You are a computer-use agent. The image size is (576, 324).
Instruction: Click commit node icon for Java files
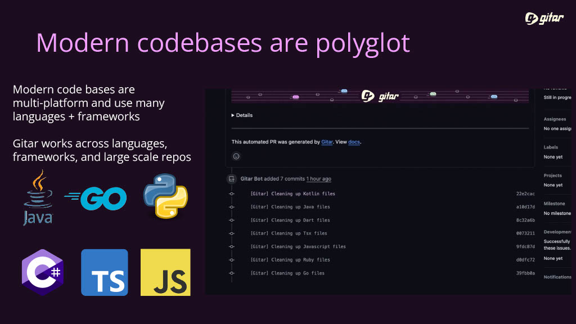coord(231,207)
